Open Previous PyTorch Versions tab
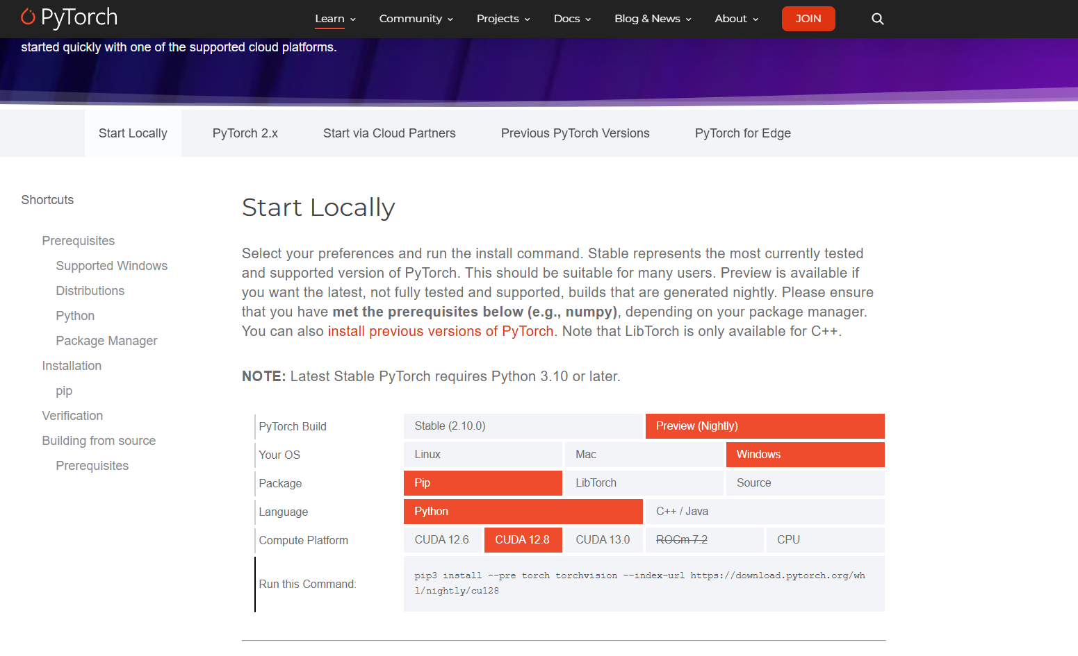The image size is (1078, 656). (575, 133)
